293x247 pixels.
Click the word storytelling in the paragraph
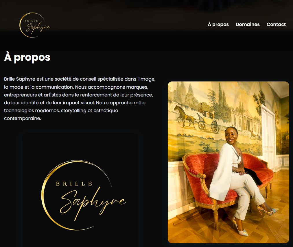[x=74, y=111]
